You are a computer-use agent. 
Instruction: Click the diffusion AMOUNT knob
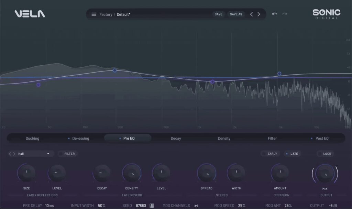click(x=280, y=173)
